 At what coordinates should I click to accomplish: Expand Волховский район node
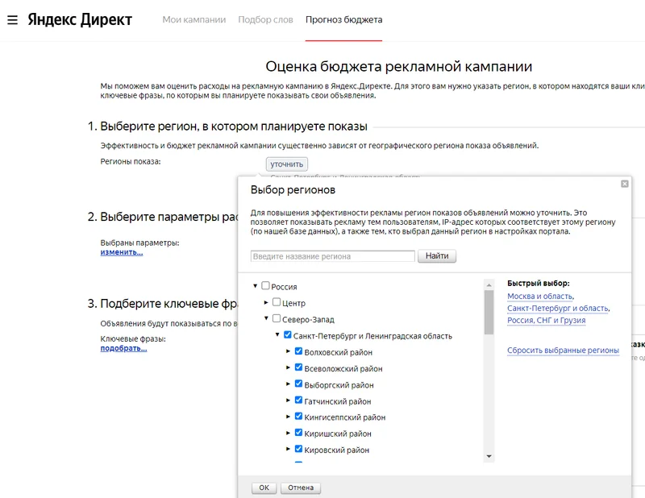(x=289, y=351)
